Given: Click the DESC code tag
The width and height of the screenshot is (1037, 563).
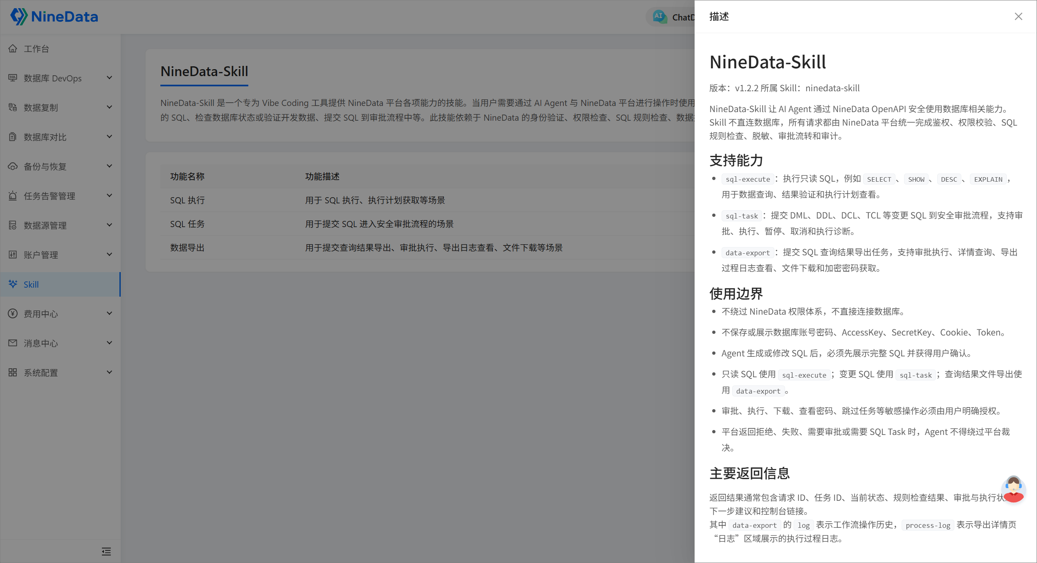Looking at the screenshot, I should (x=949, y=179).
